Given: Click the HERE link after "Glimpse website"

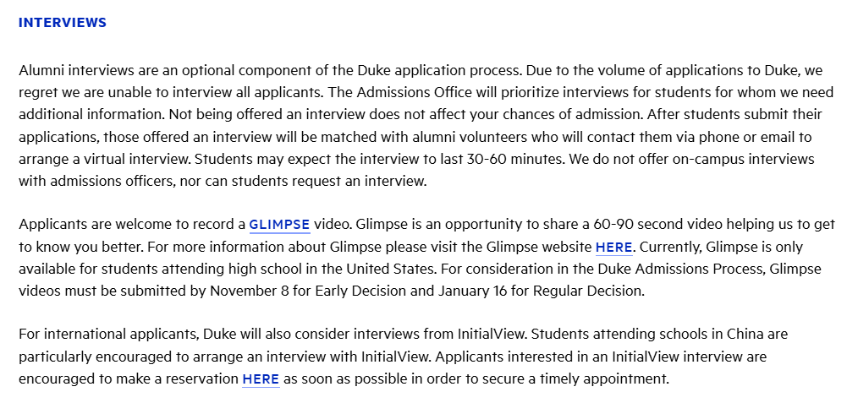Looking at the screenshot, I should (x=614, y=247).
